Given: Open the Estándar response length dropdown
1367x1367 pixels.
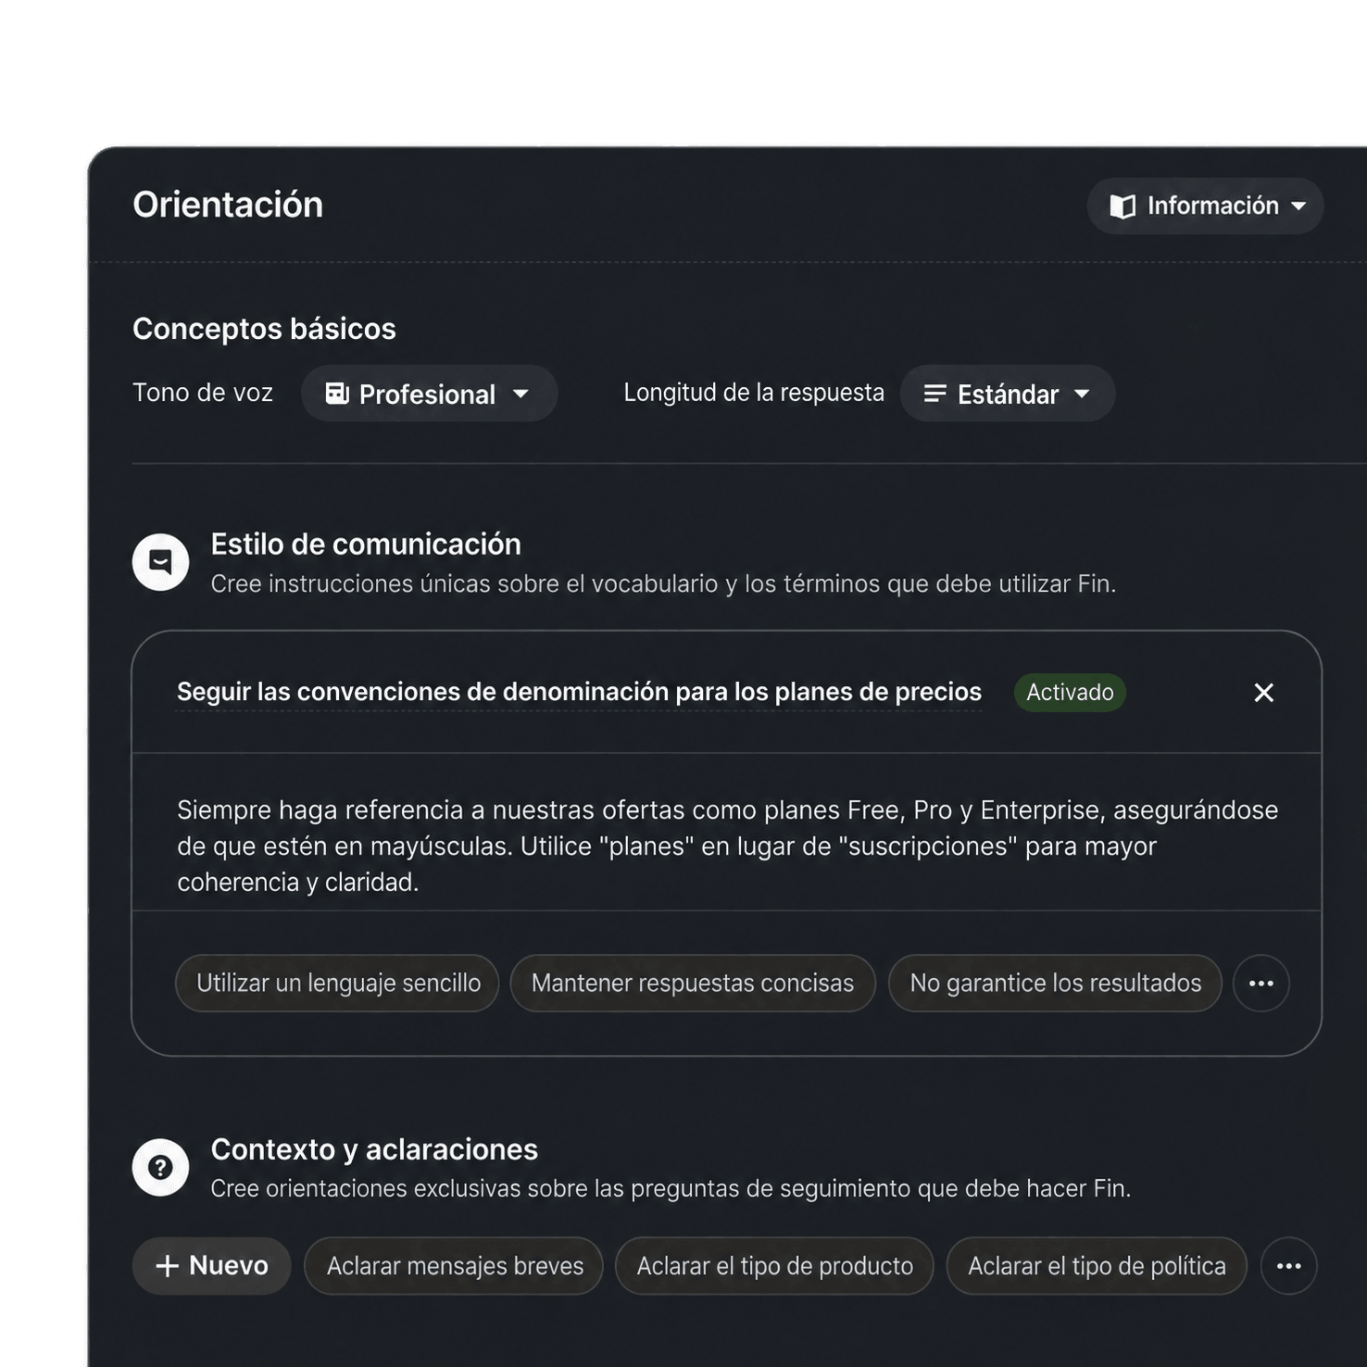Looking at the screenshot, I should [x=1008, y=394].
